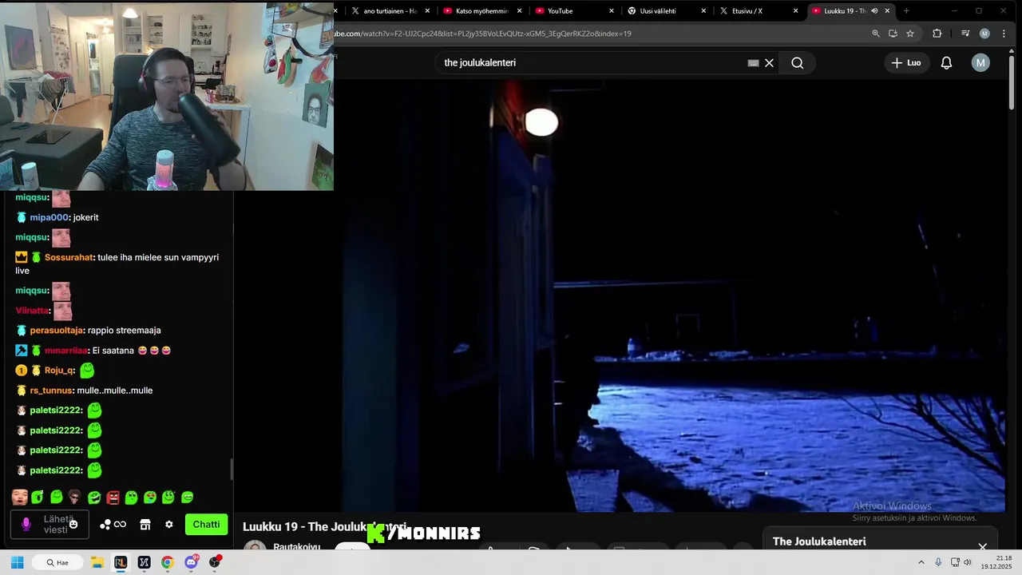Image resolution: width=1022 pixels, height=575 pixels.
Task: Open the YouTube account avatar M
Action: click(980, 63)
